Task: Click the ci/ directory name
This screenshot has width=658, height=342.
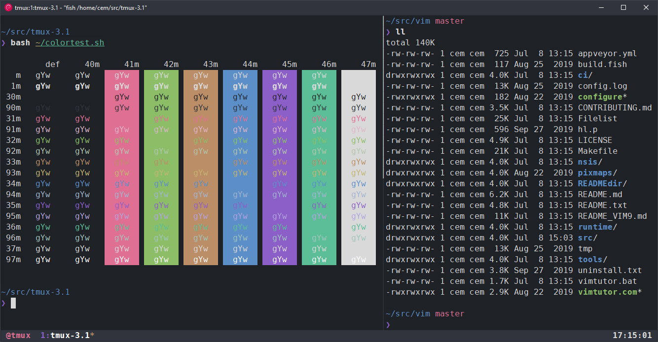Action: tap(585, 75)
